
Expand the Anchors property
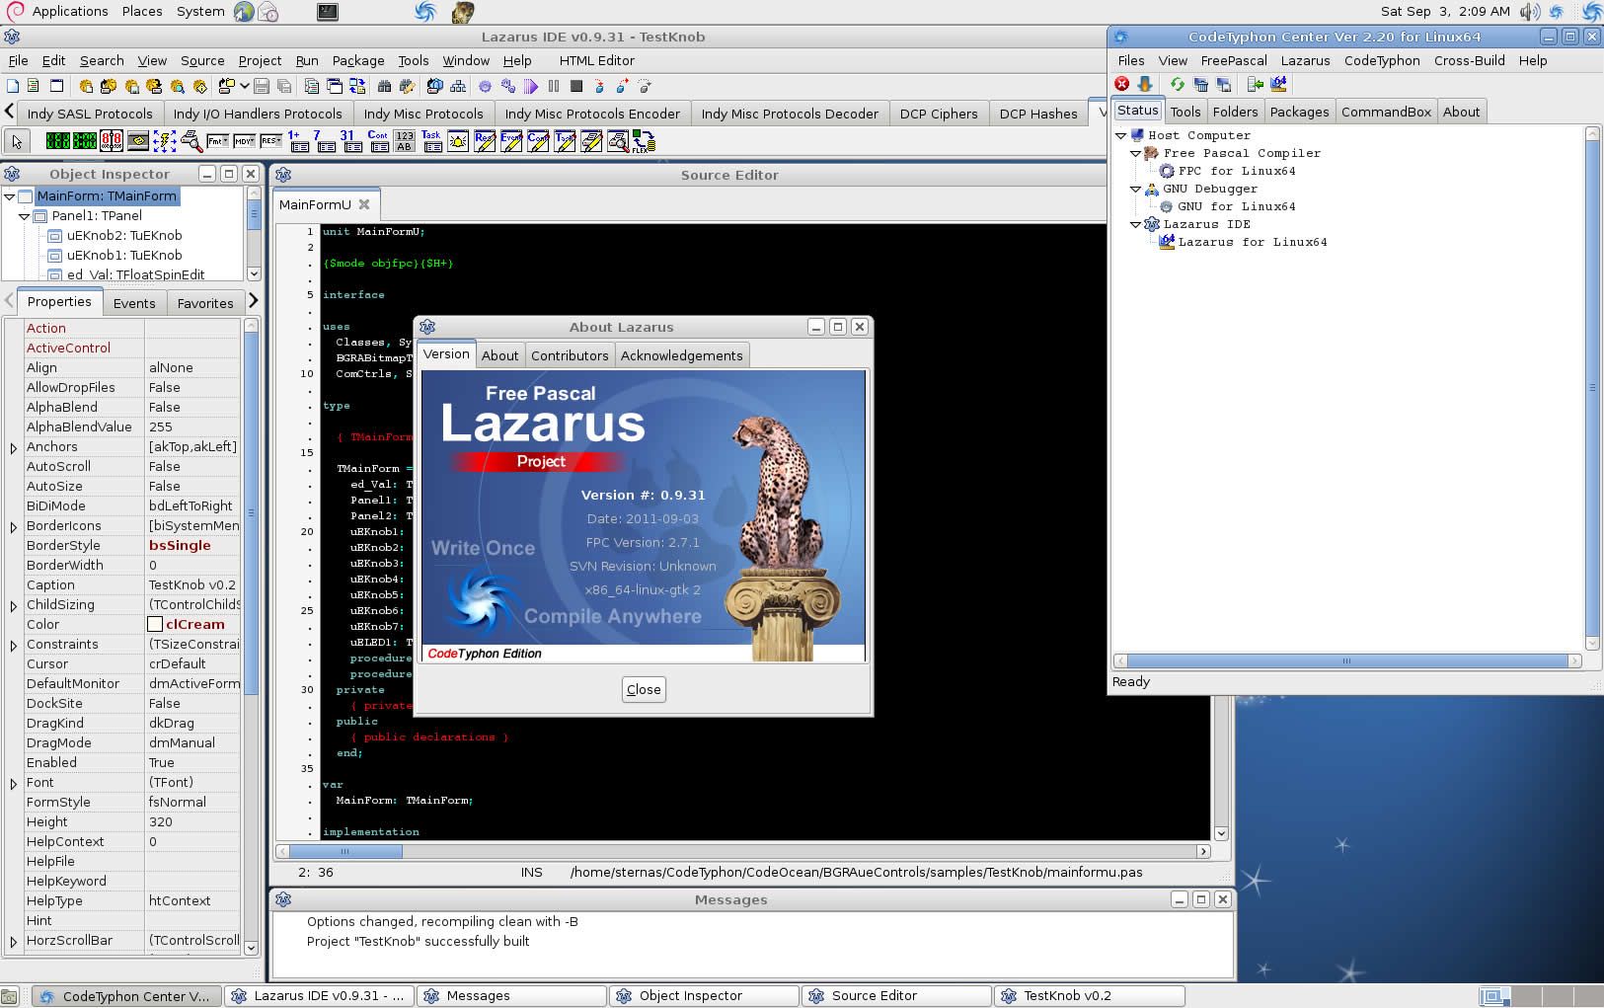click(x=14, y=447)
